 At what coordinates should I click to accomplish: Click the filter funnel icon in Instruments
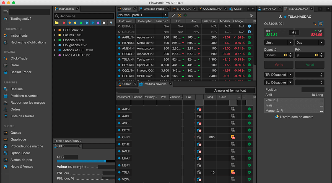[111, 23]
